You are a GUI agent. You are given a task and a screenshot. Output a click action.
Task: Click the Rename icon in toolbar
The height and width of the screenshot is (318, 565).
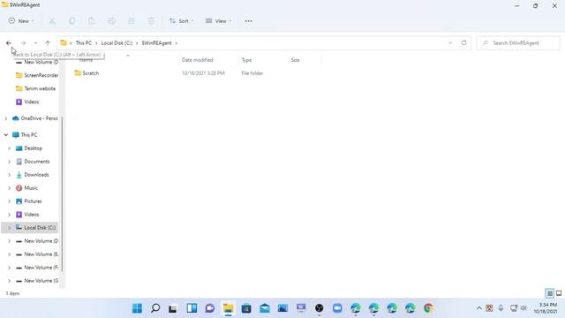(x=112, y=21)
